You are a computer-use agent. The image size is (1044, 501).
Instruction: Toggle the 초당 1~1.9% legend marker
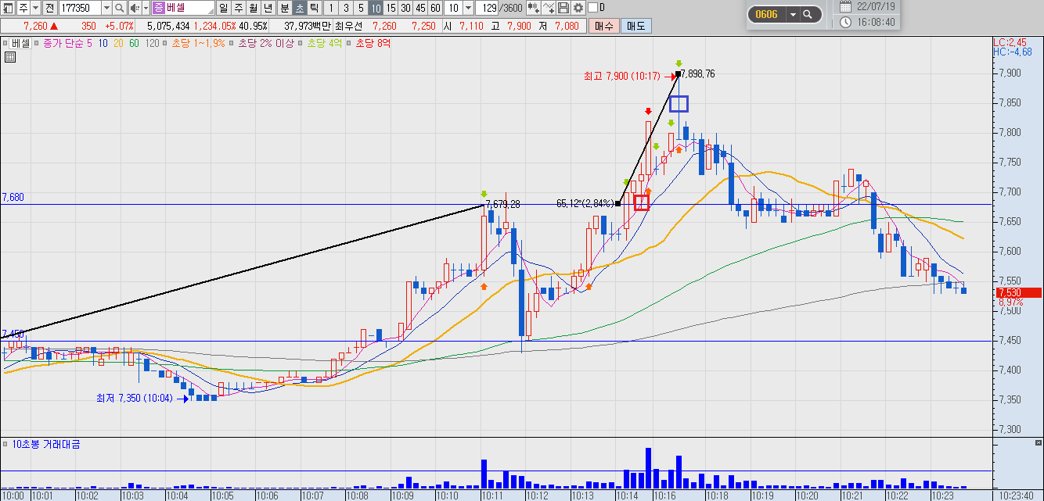(165, 43)
